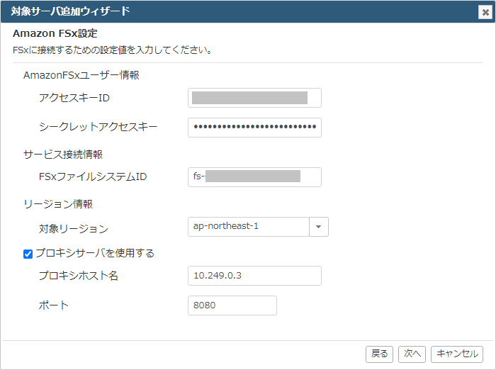
Task: Click the AmazonFSxユーザー情報 section label
Action: [x=81, y=75]
